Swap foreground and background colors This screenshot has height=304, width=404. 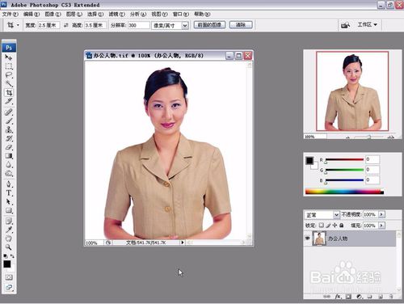click(12, 255)
